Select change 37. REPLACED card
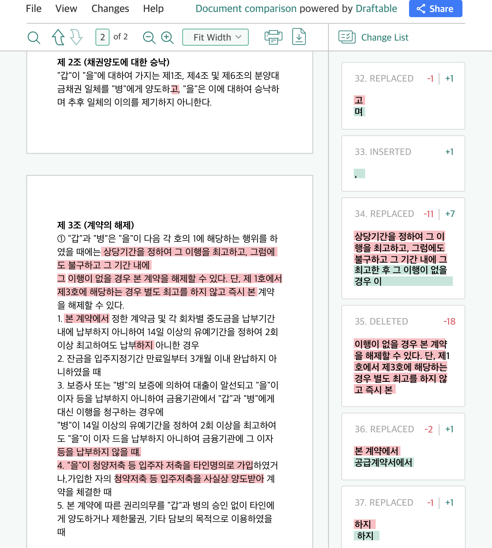This screenshot has width=492, height=548. coord(403,517)
